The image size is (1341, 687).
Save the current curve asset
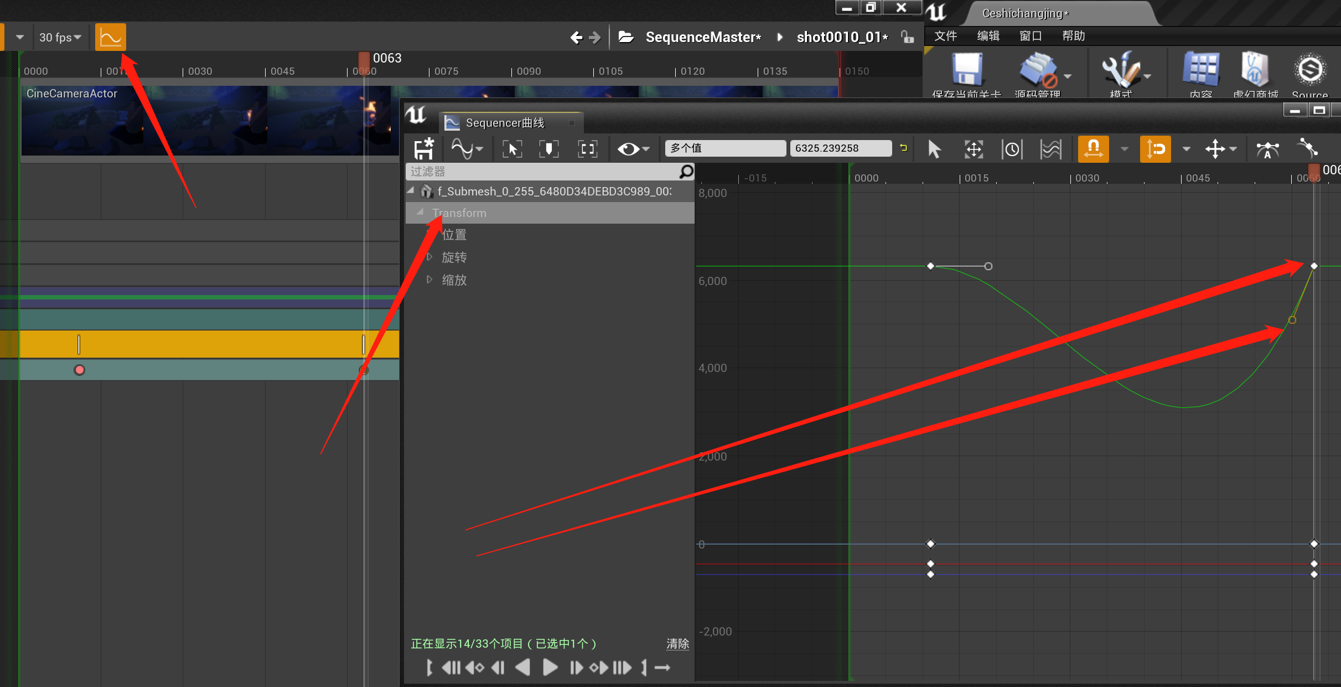coord(424,148)
